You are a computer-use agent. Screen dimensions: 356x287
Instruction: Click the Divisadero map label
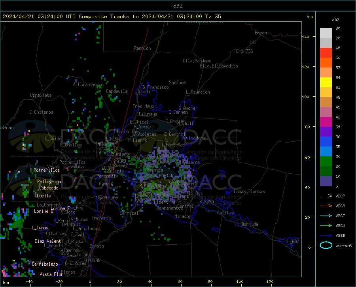[193, 138]
